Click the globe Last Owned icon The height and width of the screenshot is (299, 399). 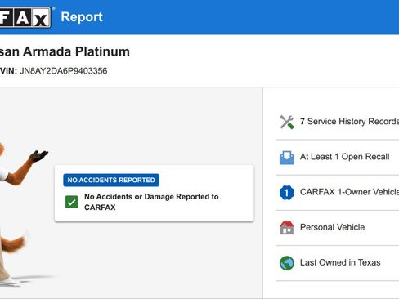click(x=287, y=263)
